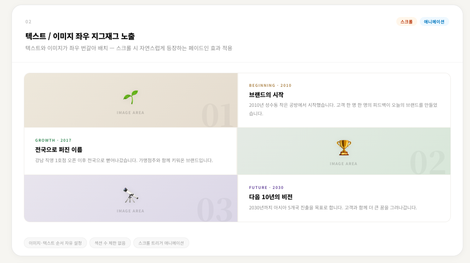470x263 pixels.
Task: Click the large 03 number on lavender panel
Action: (215, 209)
